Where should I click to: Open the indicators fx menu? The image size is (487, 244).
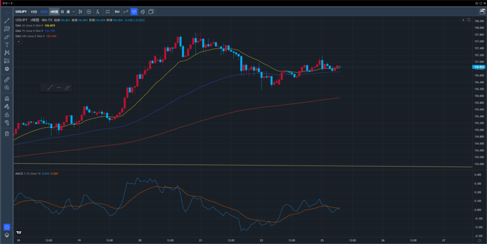pos(97,11)
